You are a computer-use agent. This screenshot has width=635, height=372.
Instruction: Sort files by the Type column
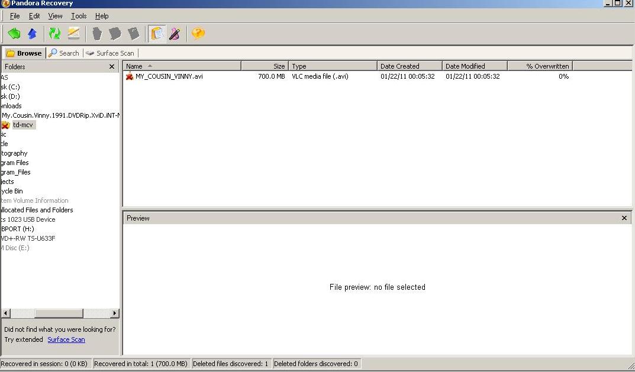(x=333, y=66)
